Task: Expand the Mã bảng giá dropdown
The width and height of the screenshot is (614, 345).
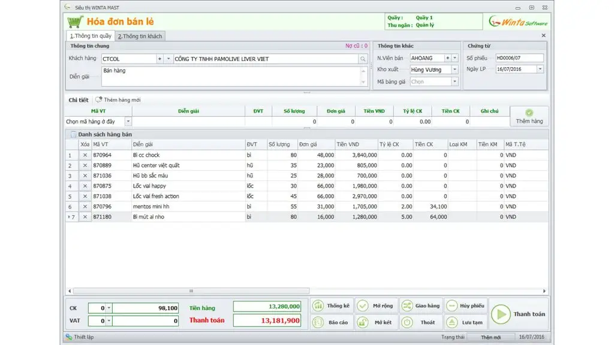Action: pos(455,81)
